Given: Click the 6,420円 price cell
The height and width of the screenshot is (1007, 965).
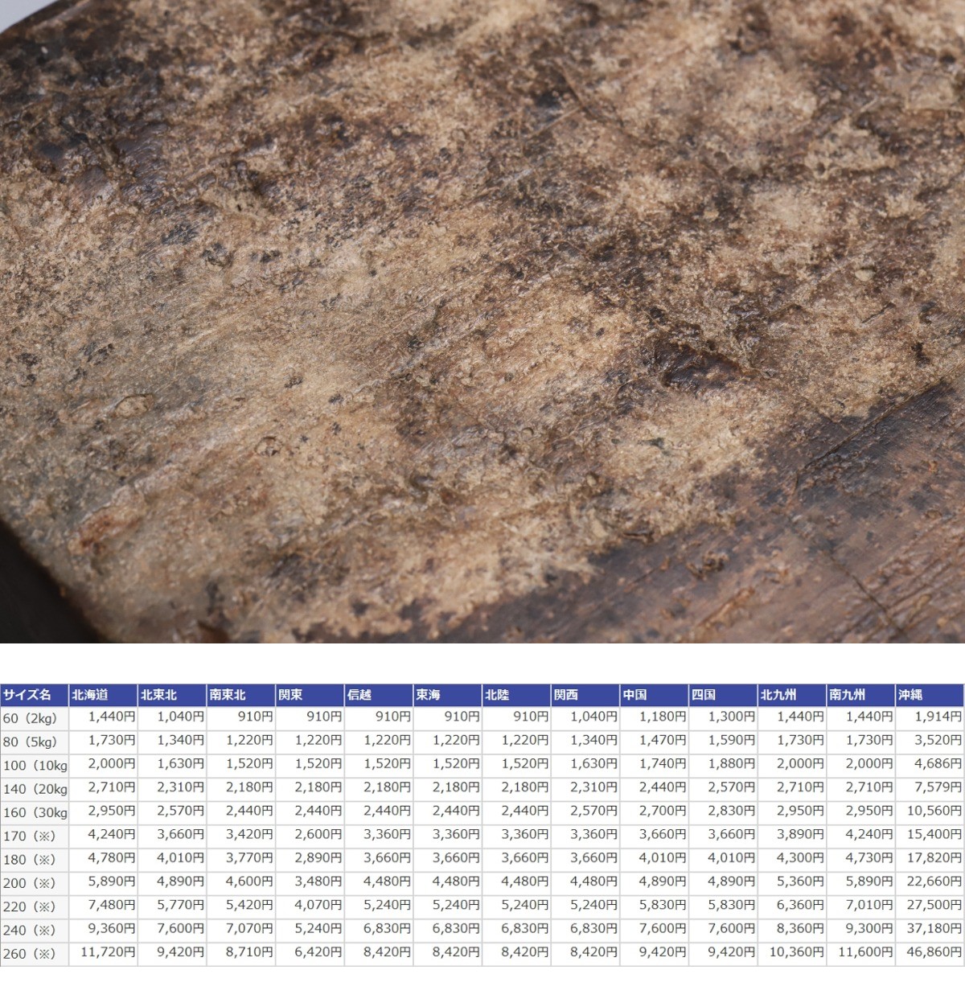Looking at the screenshot, I should click(x=310, y=952).
